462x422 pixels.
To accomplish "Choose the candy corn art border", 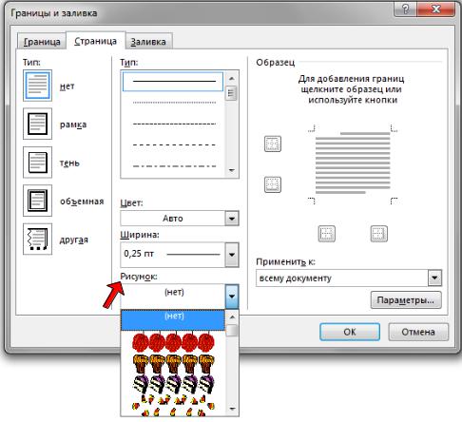I will (x=174, y=405).
